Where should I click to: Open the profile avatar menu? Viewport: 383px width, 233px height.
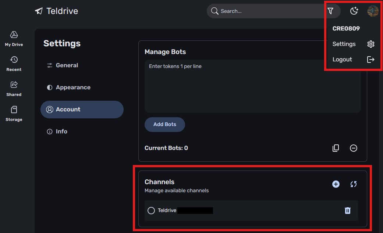pos(373,11)
